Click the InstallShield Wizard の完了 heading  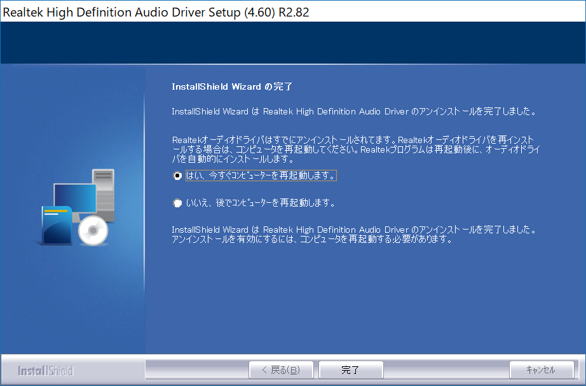tap(231, 86)
